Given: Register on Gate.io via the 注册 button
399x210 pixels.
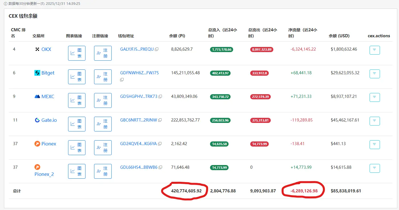Looking at the screenshot, I should tap(103, 124).
